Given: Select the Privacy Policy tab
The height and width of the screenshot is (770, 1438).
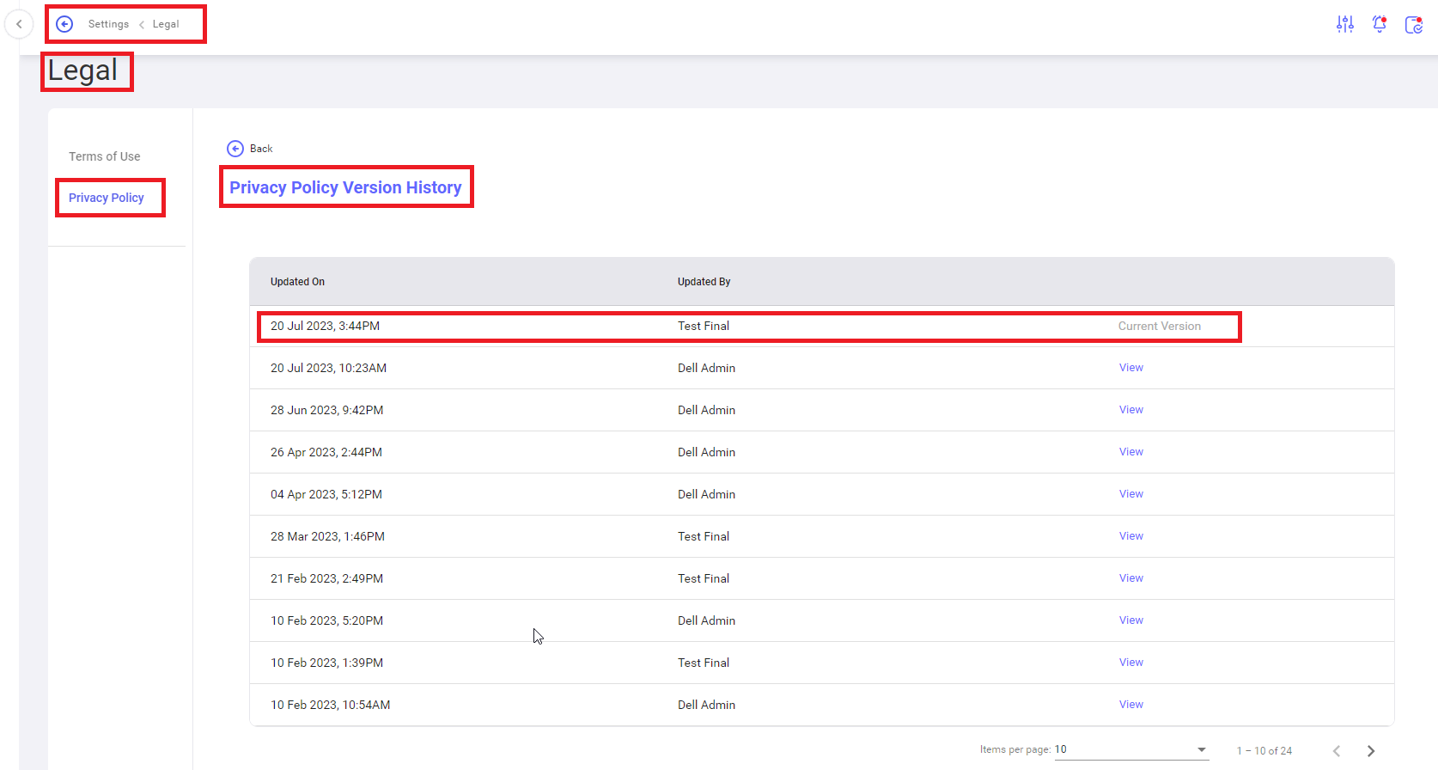Looking at the screenshot, I should 107,198.
